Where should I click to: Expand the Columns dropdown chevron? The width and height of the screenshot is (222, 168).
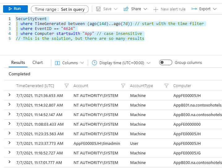coord(82,63)
